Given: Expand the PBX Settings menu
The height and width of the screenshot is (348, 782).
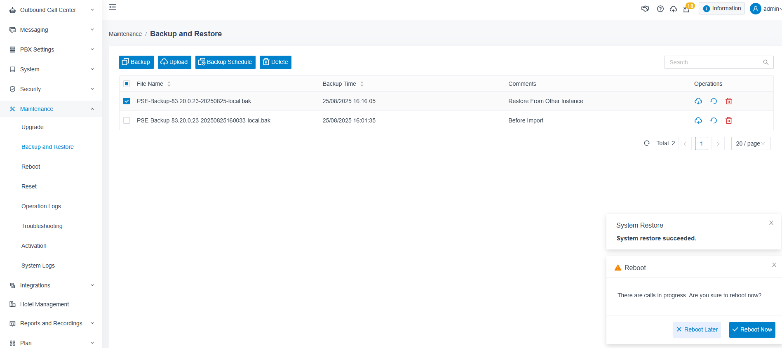Looking at the screenshot, I should coord(51,49).
